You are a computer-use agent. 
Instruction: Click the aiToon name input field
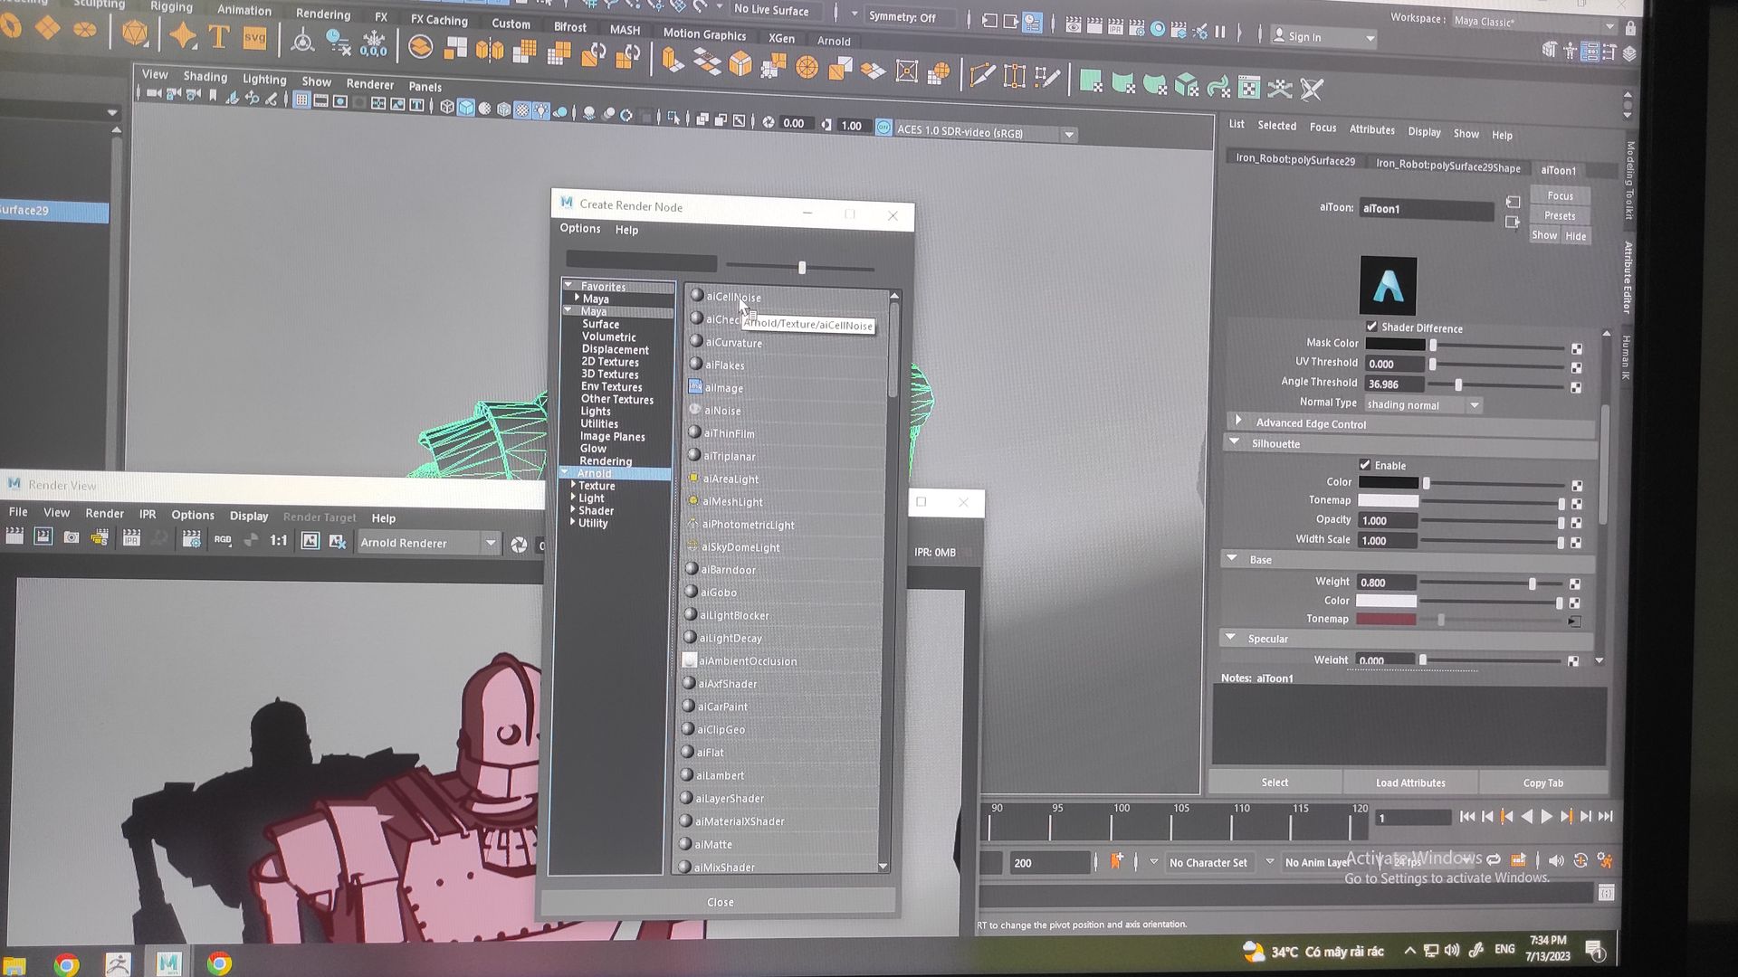1426,209
